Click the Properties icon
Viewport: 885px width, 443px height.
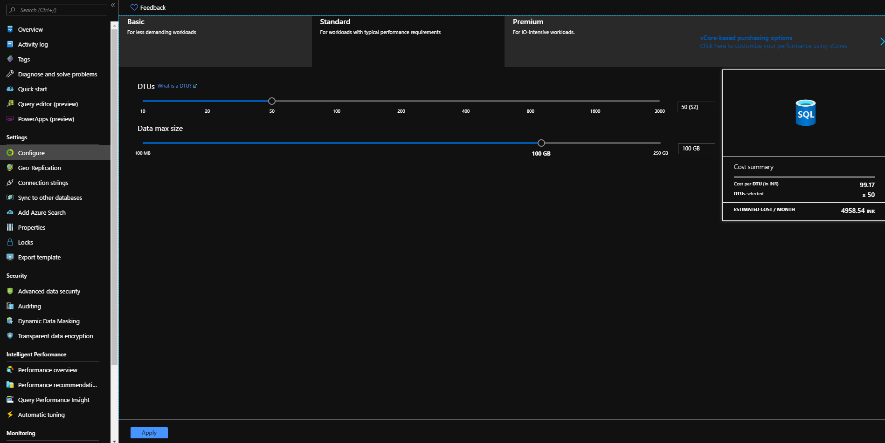10,227
